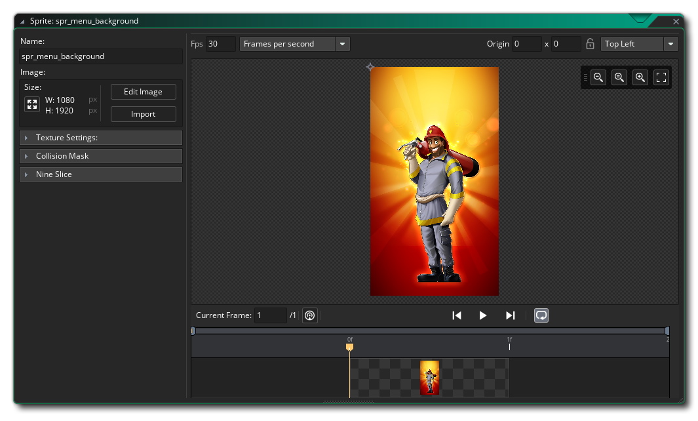Click the origin crosshair marker in preview
This screenshot has width=698, height=421.
pyautogui.click(x=370, y=67)
